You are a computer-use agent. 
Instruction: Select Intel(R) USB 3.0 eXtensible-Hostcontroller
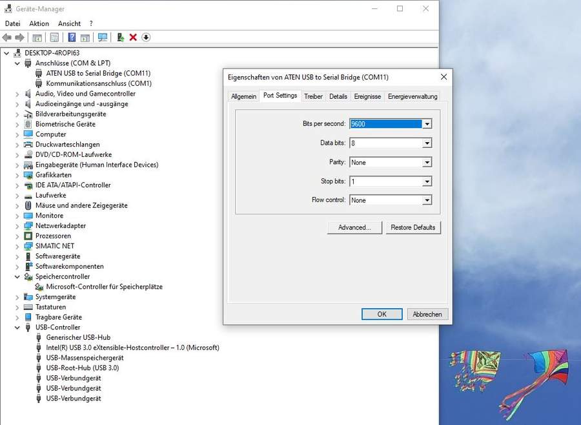132,347
